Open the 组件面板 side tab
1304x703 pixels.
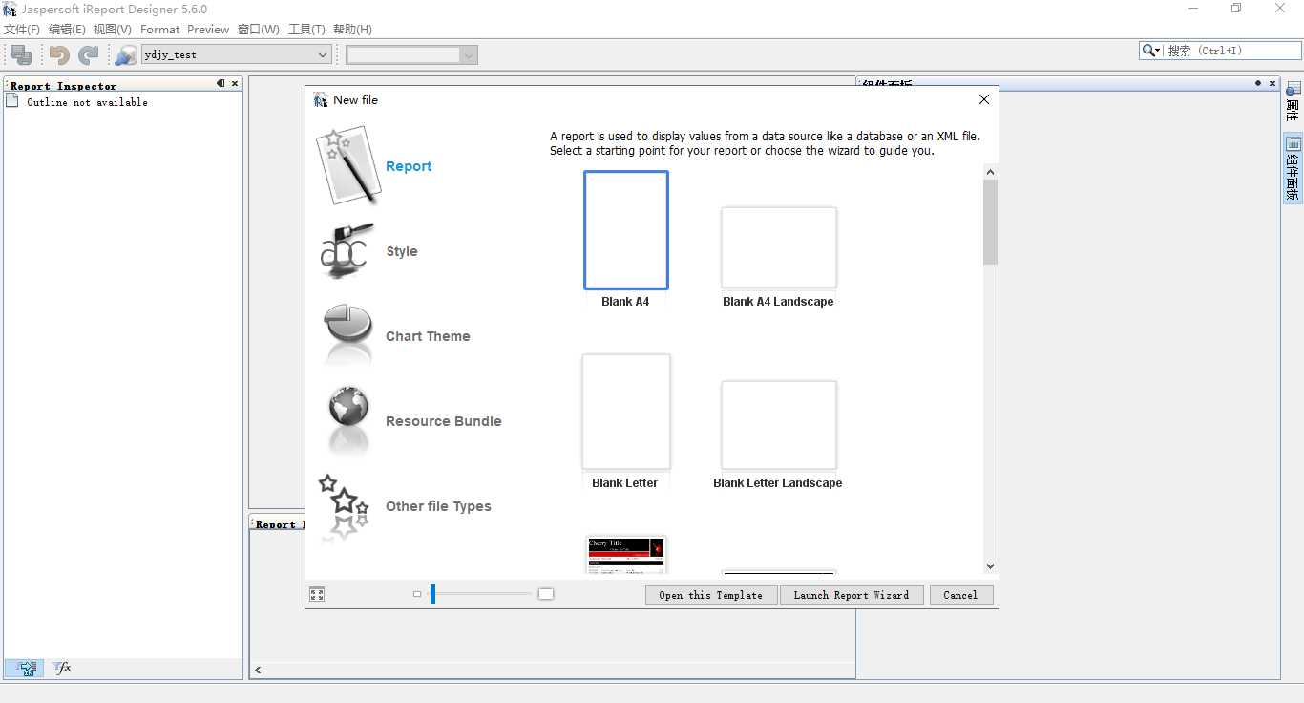tap(1293, 168)
